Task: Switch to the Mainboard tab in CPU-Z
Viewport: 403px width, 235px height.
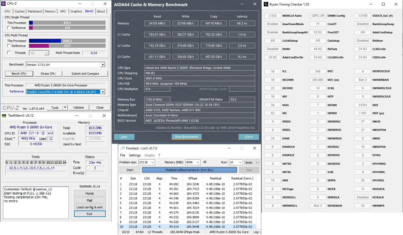Action: [x=35, y=11]
